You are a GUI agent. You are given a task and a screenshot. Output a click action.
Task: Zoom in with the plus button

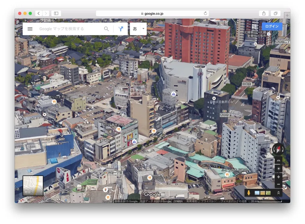(278, 177)
